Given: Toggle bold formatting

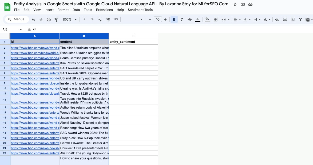Looking at the screenshot, I should click(x=174, y=20).
